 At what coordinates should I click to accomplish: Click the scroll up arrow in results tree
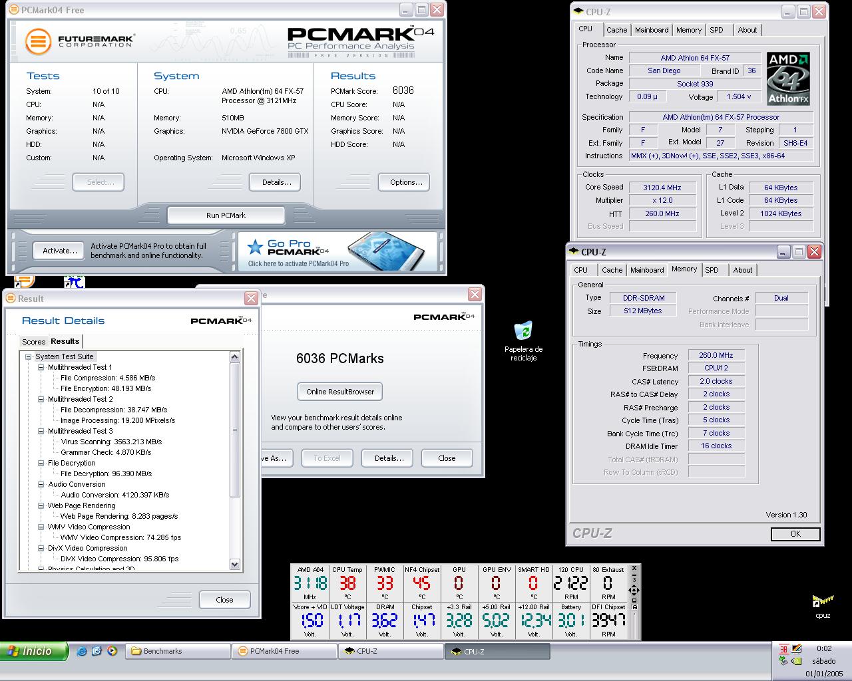[x=234, y=357]
